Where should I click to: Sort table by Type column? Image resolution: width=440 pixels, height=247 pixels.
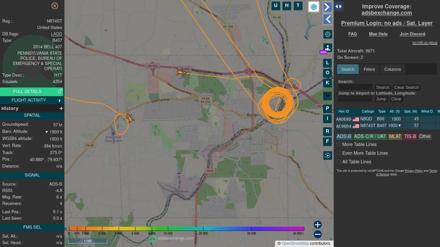pos(382,112)
